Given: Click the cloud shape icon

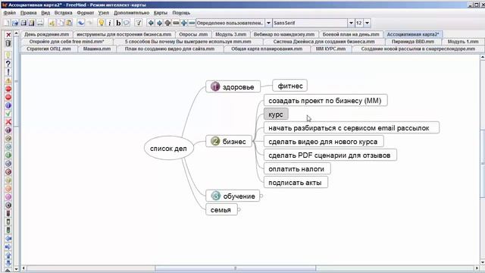Looking at the screenshot, I should click(127, 23).
